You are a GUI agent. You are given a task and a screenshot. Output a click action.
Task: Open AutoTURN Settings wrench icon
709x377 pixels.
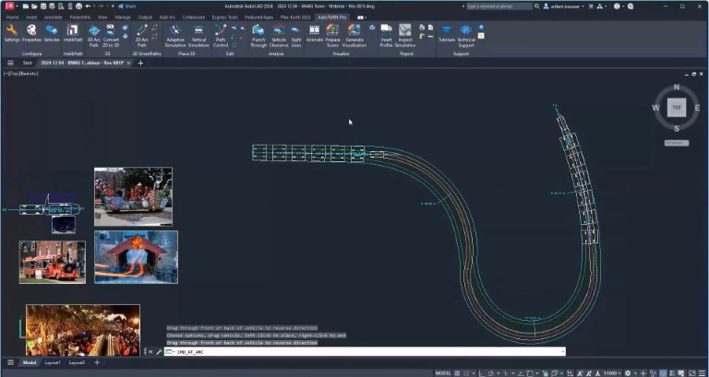click(x=11, y=32)
